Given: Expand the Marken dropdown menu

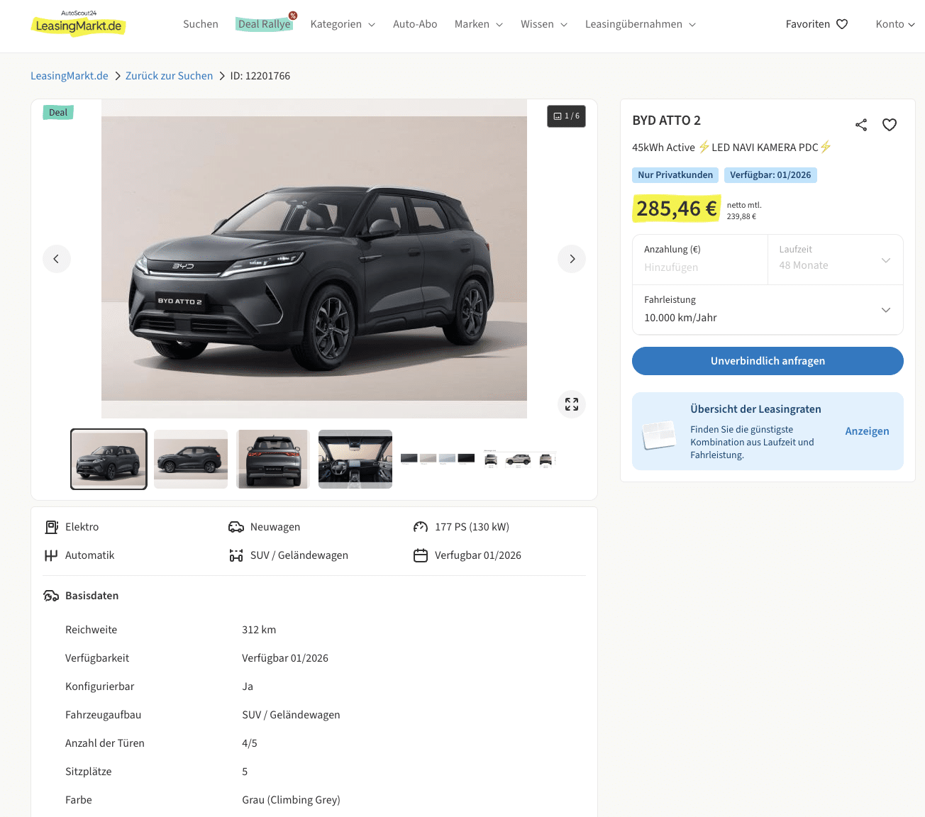Looking at the screenshot, I should [479, 24].
